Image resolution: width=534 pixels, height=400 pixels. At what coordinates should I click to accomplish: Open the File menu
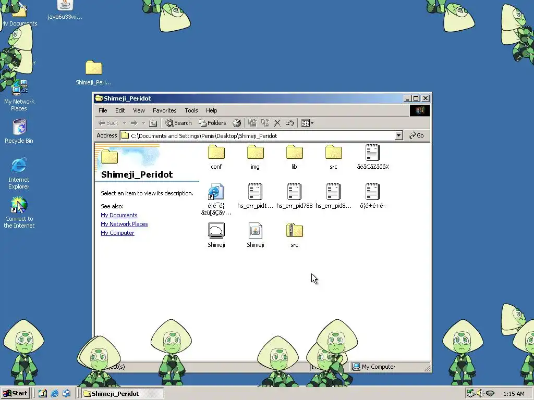click(103, 110)
